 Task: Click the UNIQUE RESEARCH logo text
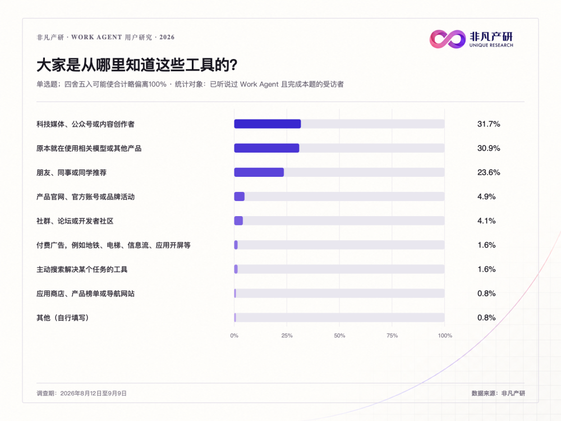[491, 45]
